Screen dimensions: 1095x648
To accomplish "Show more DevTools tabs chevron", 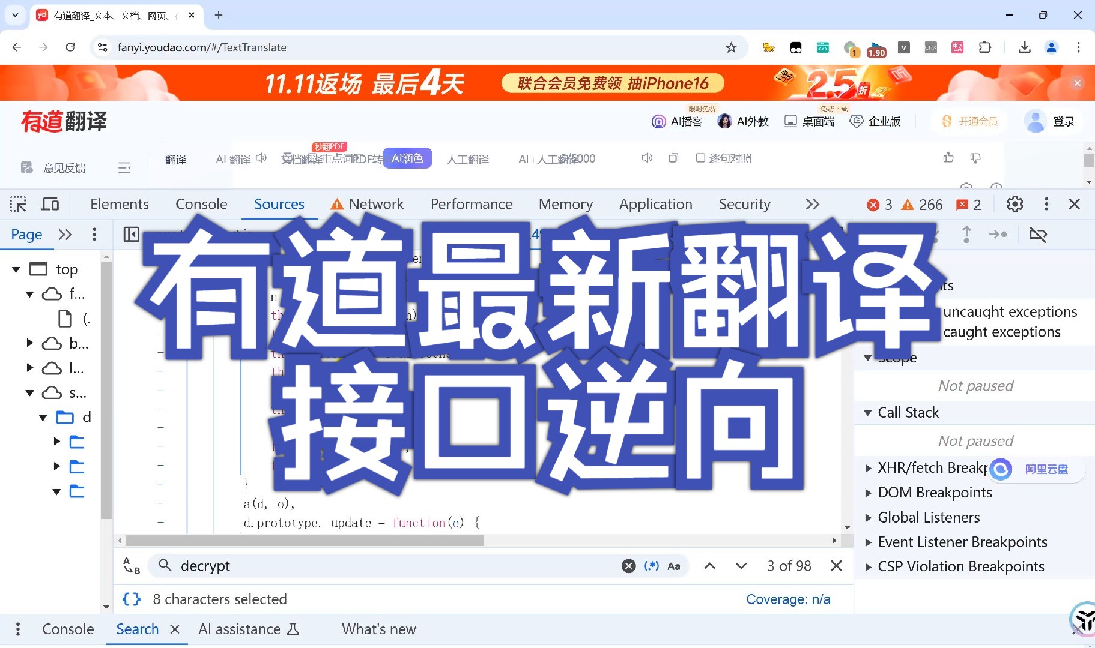I will [x=812, y=204].
